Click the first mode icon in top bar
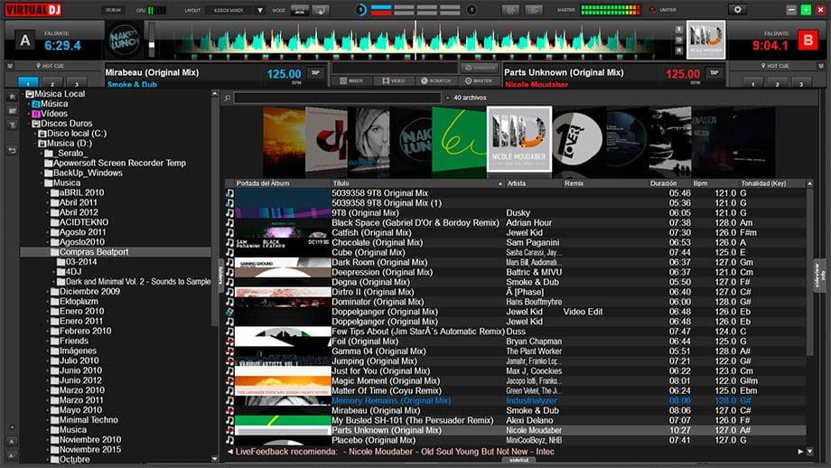Image resolution: width=831 pixels, height=468 pixels. pos(300,10)
